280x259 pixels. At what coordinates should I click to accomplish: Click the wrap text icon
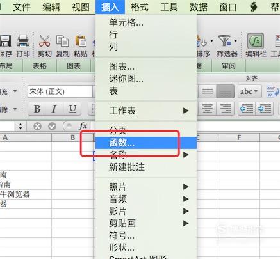point(273,91)
